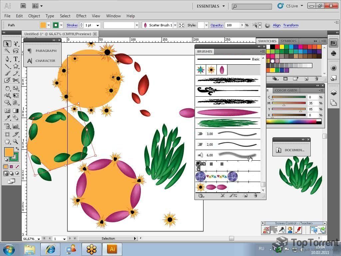Click the Align link
The width and height of the screenshot is (341, 256).
(276, 25)
